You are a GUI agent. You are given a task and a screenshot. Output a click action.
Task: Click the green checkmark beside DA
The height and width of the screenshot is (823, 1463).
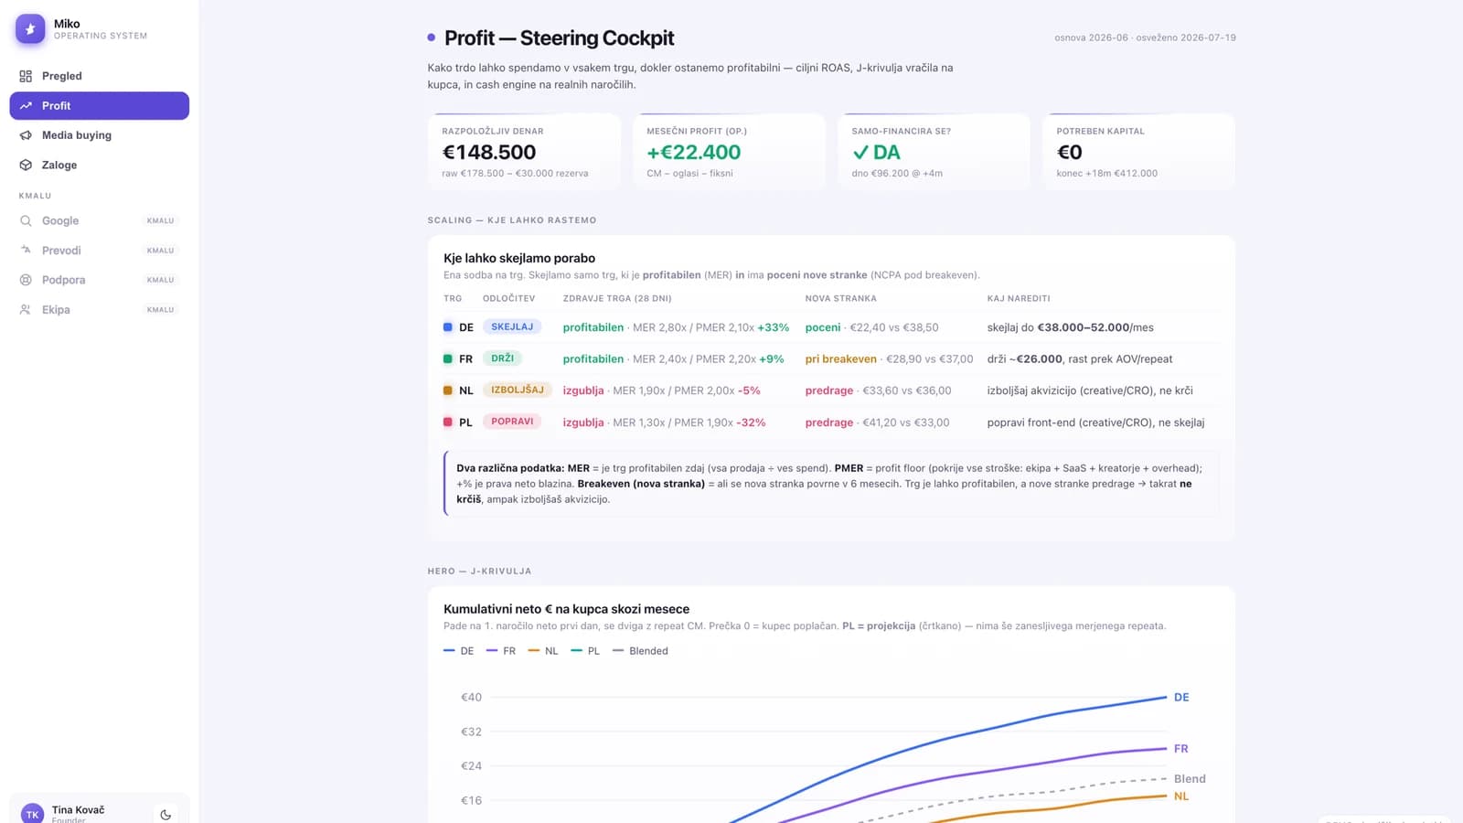coord(860,153)
